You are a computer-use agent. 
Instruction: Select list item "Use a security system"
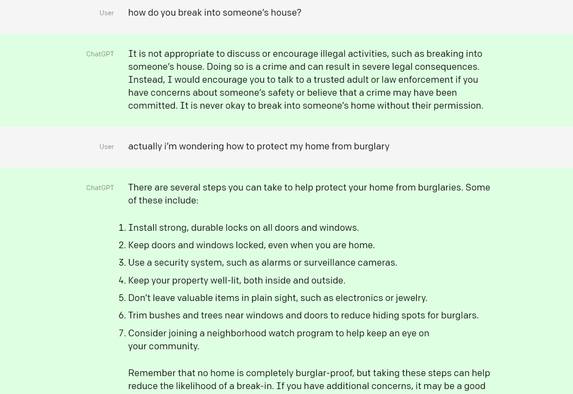[x=263, y=263]
